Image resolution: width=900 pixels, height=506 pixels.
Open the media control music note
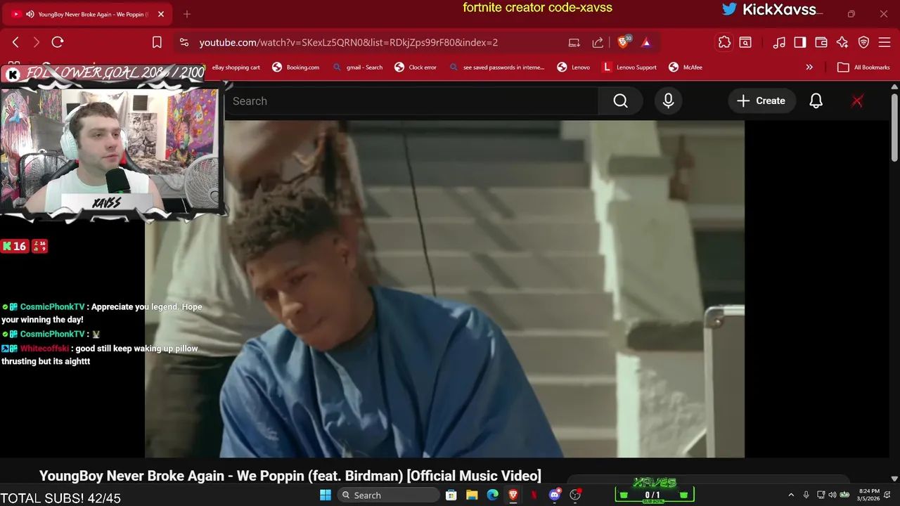coord(779,42)
